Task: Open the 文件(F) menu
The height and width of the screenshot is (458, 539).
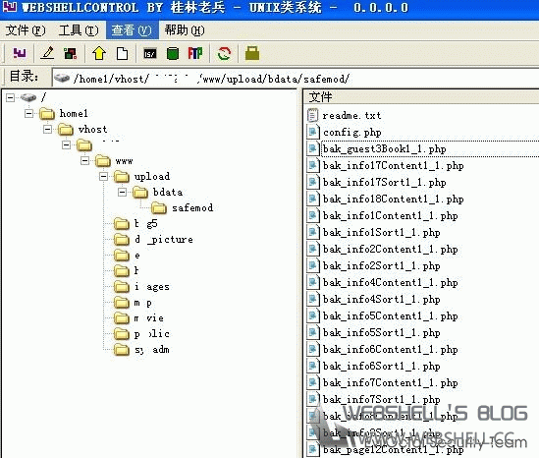Action: (x=26, y=30)
